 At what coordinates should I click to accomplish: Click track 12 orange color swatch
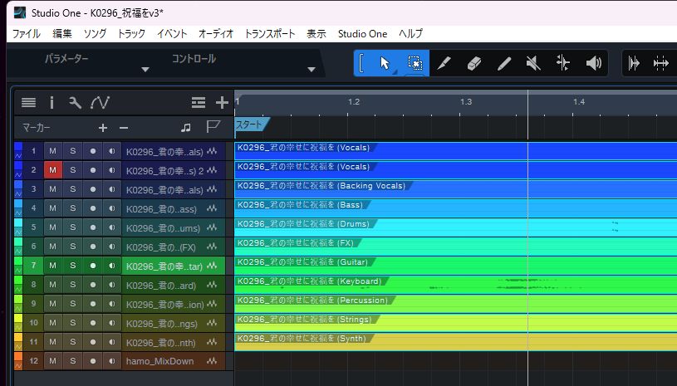pyautogui.click(x=18, y=357)
